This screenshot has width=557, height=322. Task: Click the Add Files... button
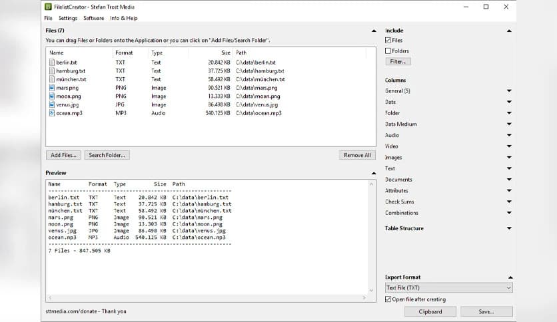pyautogui.click(x=63, y=155)
